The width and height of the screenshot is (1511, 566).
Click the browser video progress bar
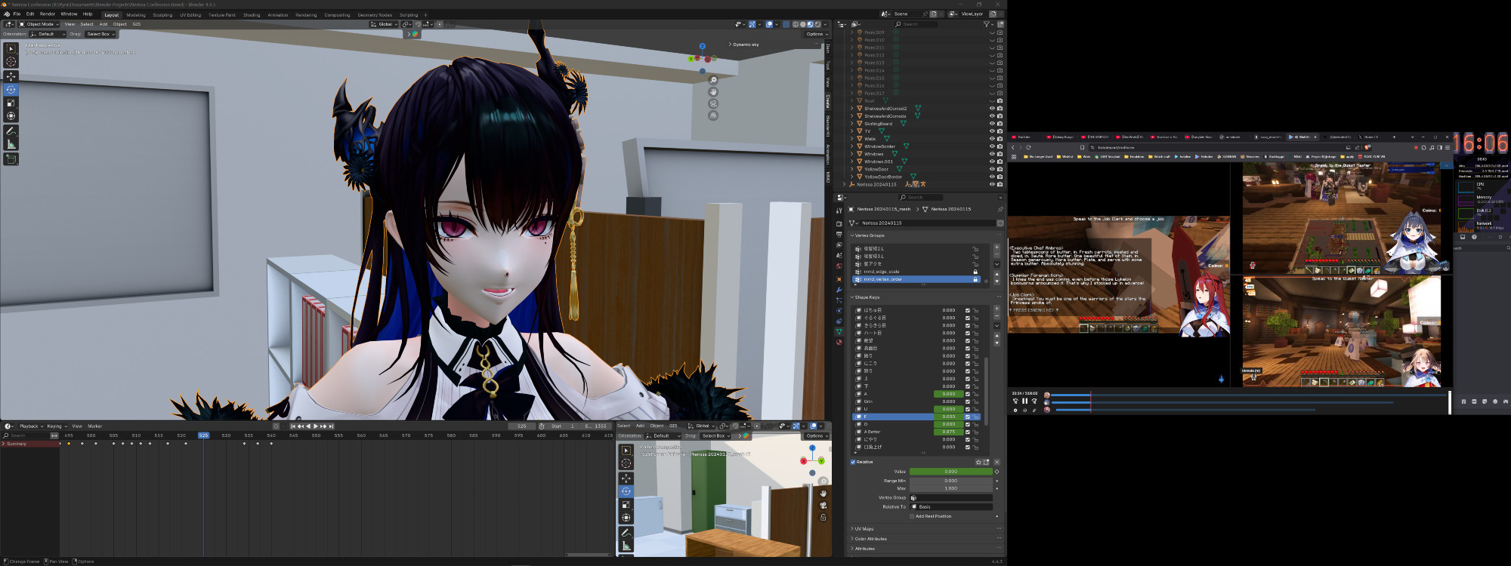pyautogui.click(x=1250, y=395)
